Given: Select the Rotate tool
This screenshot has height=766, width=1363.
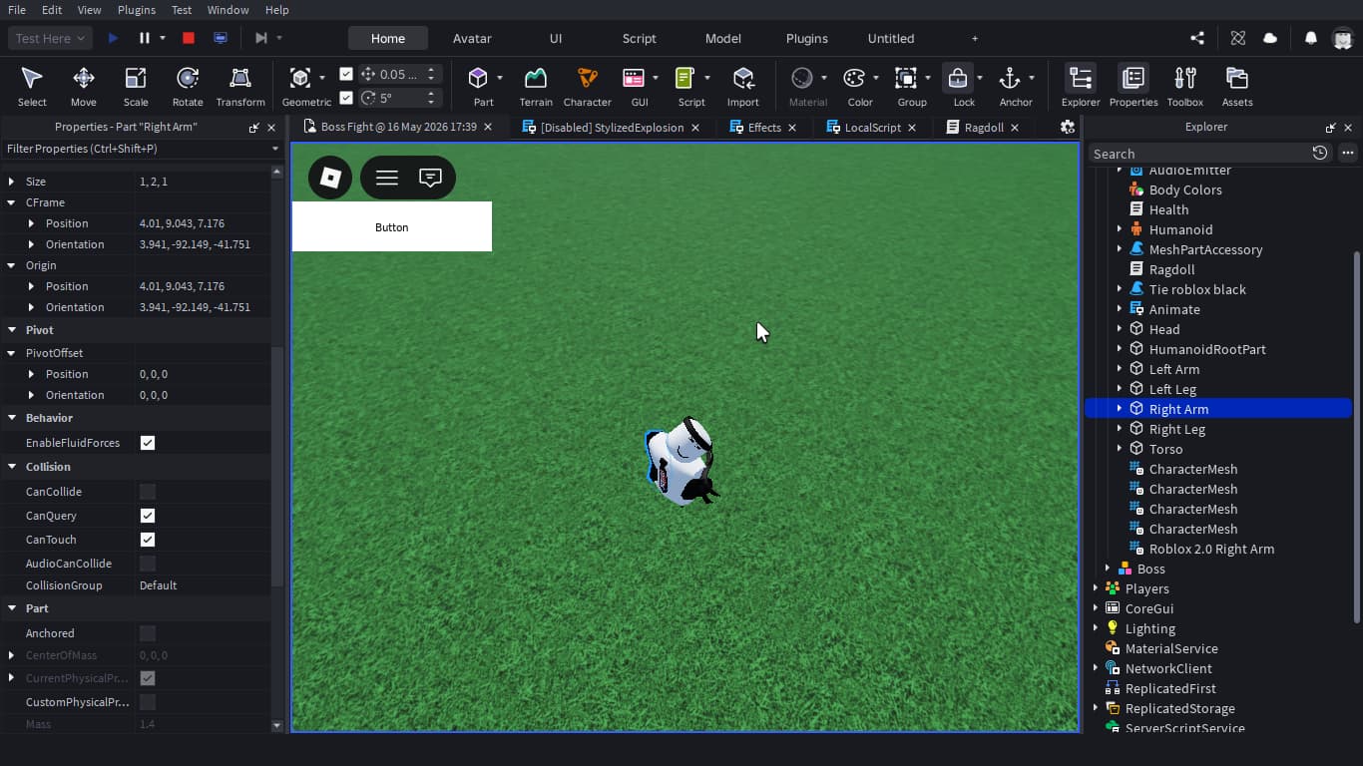Looking at the screenshot, I should (x=188, y=86).
